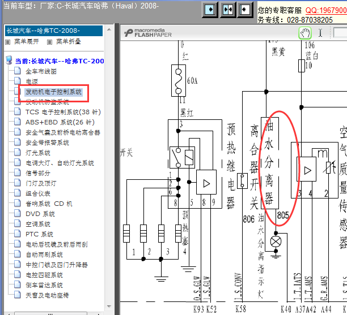The width and height of the screenshot is (347, 315).
Task: Select the 长城汽车--哈弗TC-2008- list entry
Action: pyautogui.click(x=54, y=31)
